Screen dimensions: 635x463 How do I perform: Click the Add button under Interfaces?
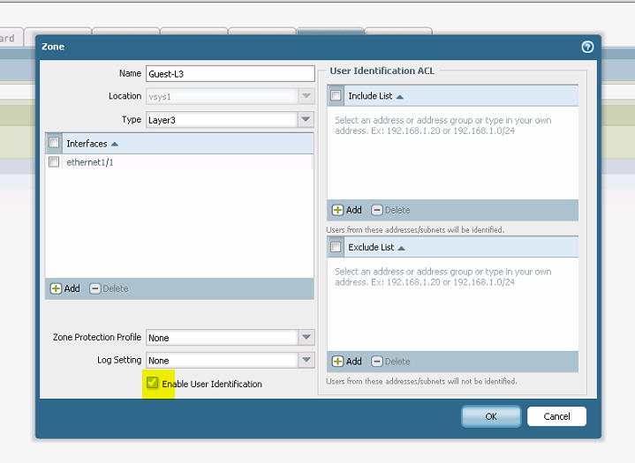(64, 288)
